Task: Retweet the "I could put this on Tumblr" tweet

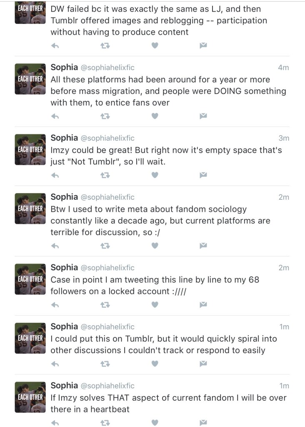Action: (105, 364)
